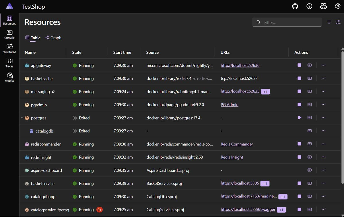Open the GitHub repository icon
344x217 pixels.
pyautogui.click(x=295, y=6)
